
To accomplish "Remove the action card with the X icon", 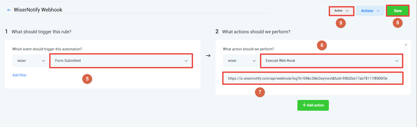I will pyautogui.click(x=406, y=45).
